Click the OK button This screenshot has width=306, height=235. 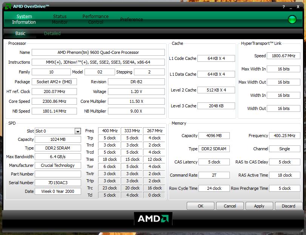[200, 206]
